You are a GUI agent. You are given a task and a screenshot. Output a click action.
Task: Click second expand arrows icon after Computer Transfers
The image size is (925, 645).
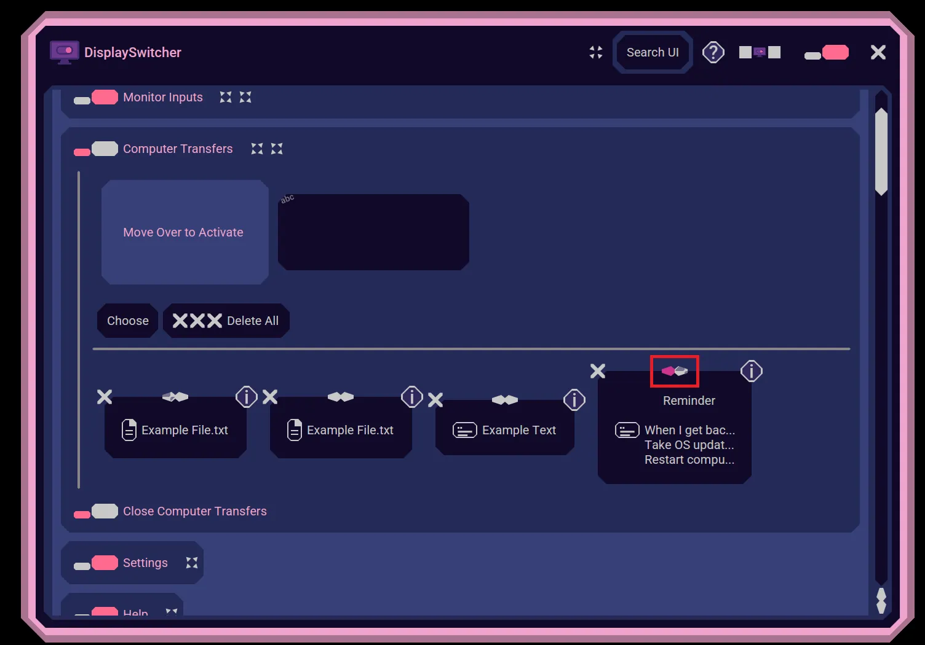point(277,149)
